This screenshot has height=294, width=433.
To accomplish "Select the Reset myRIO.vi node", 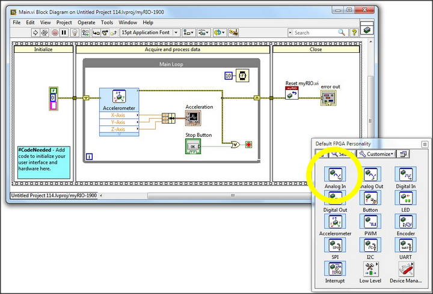I will coord(292,93).
